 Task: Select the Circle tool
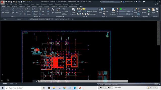pos(12,10)
